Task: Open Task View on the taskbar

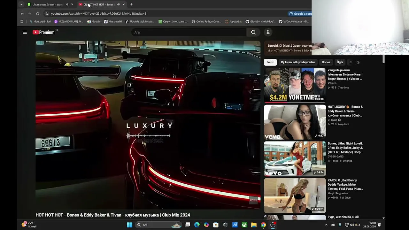Action: point(188,225)
